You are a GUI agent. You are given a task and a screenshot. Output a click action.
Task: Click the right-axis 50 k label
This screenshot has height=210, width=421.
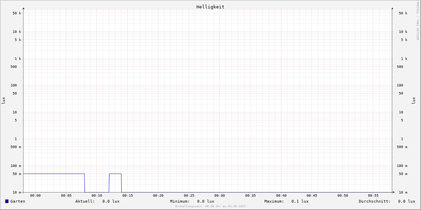(x=403, y=13)
